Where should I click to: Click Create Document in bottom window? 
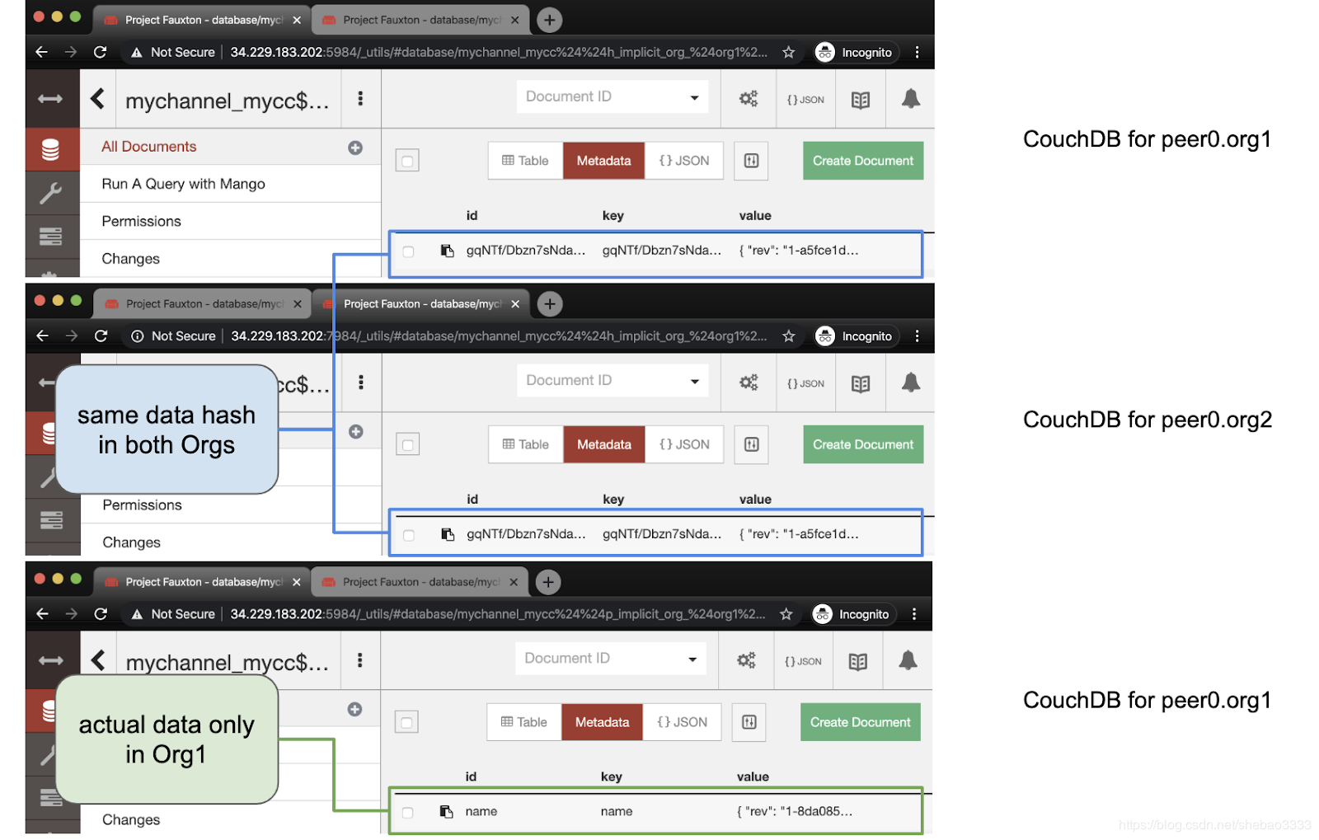[x=860, y=722]
